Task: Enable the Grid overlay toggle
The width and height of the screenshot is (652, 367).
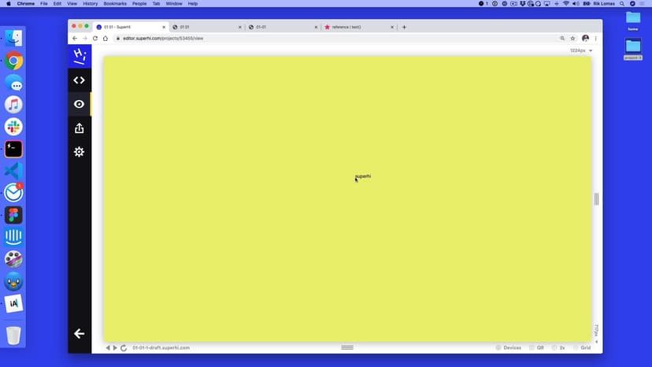Action: tap(582, 347)
